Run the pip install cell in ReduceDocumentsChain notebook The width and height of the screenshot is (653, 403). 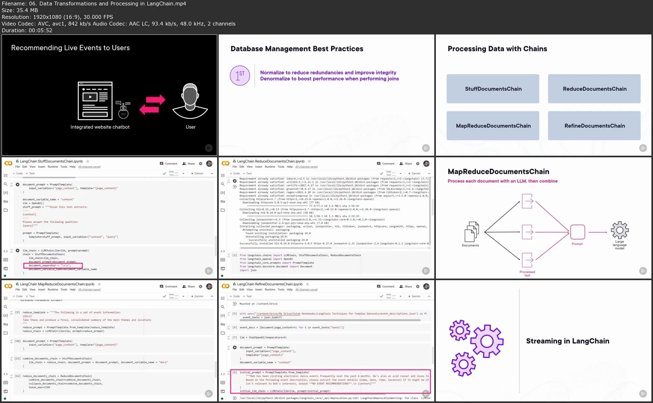coord(235,181)
